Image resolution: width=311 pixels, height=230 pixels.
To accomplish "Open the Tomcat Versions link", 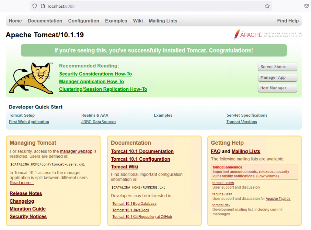I will point(241,122).
